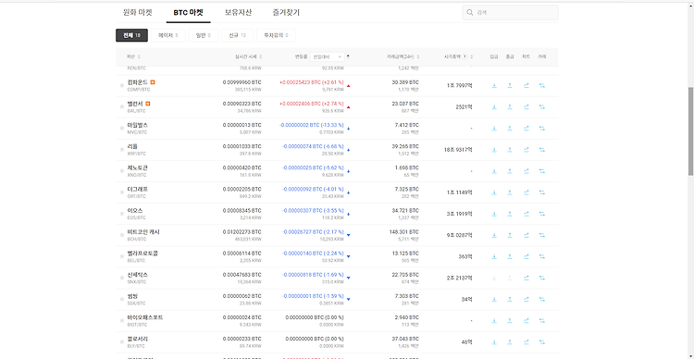The width and height of the screenshot is (694, 359).
Task: Switch to the 원화 마켓 tab
Action: pos(137,12)
